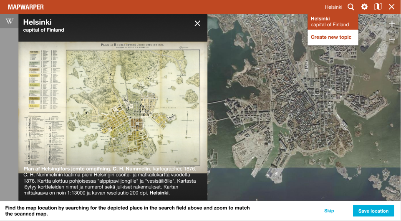Choose 'Create new topic' from the dropdown
The image size is (401, 221).
[331, 37]
